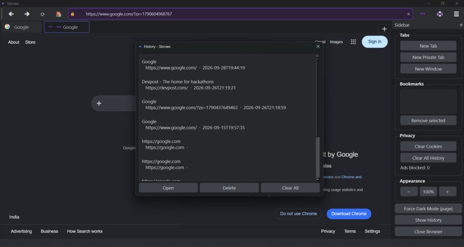The width and height of the screenshot is (464, 247).
Task: Open the hamburger menu icon
Action: tap(457, 14)
